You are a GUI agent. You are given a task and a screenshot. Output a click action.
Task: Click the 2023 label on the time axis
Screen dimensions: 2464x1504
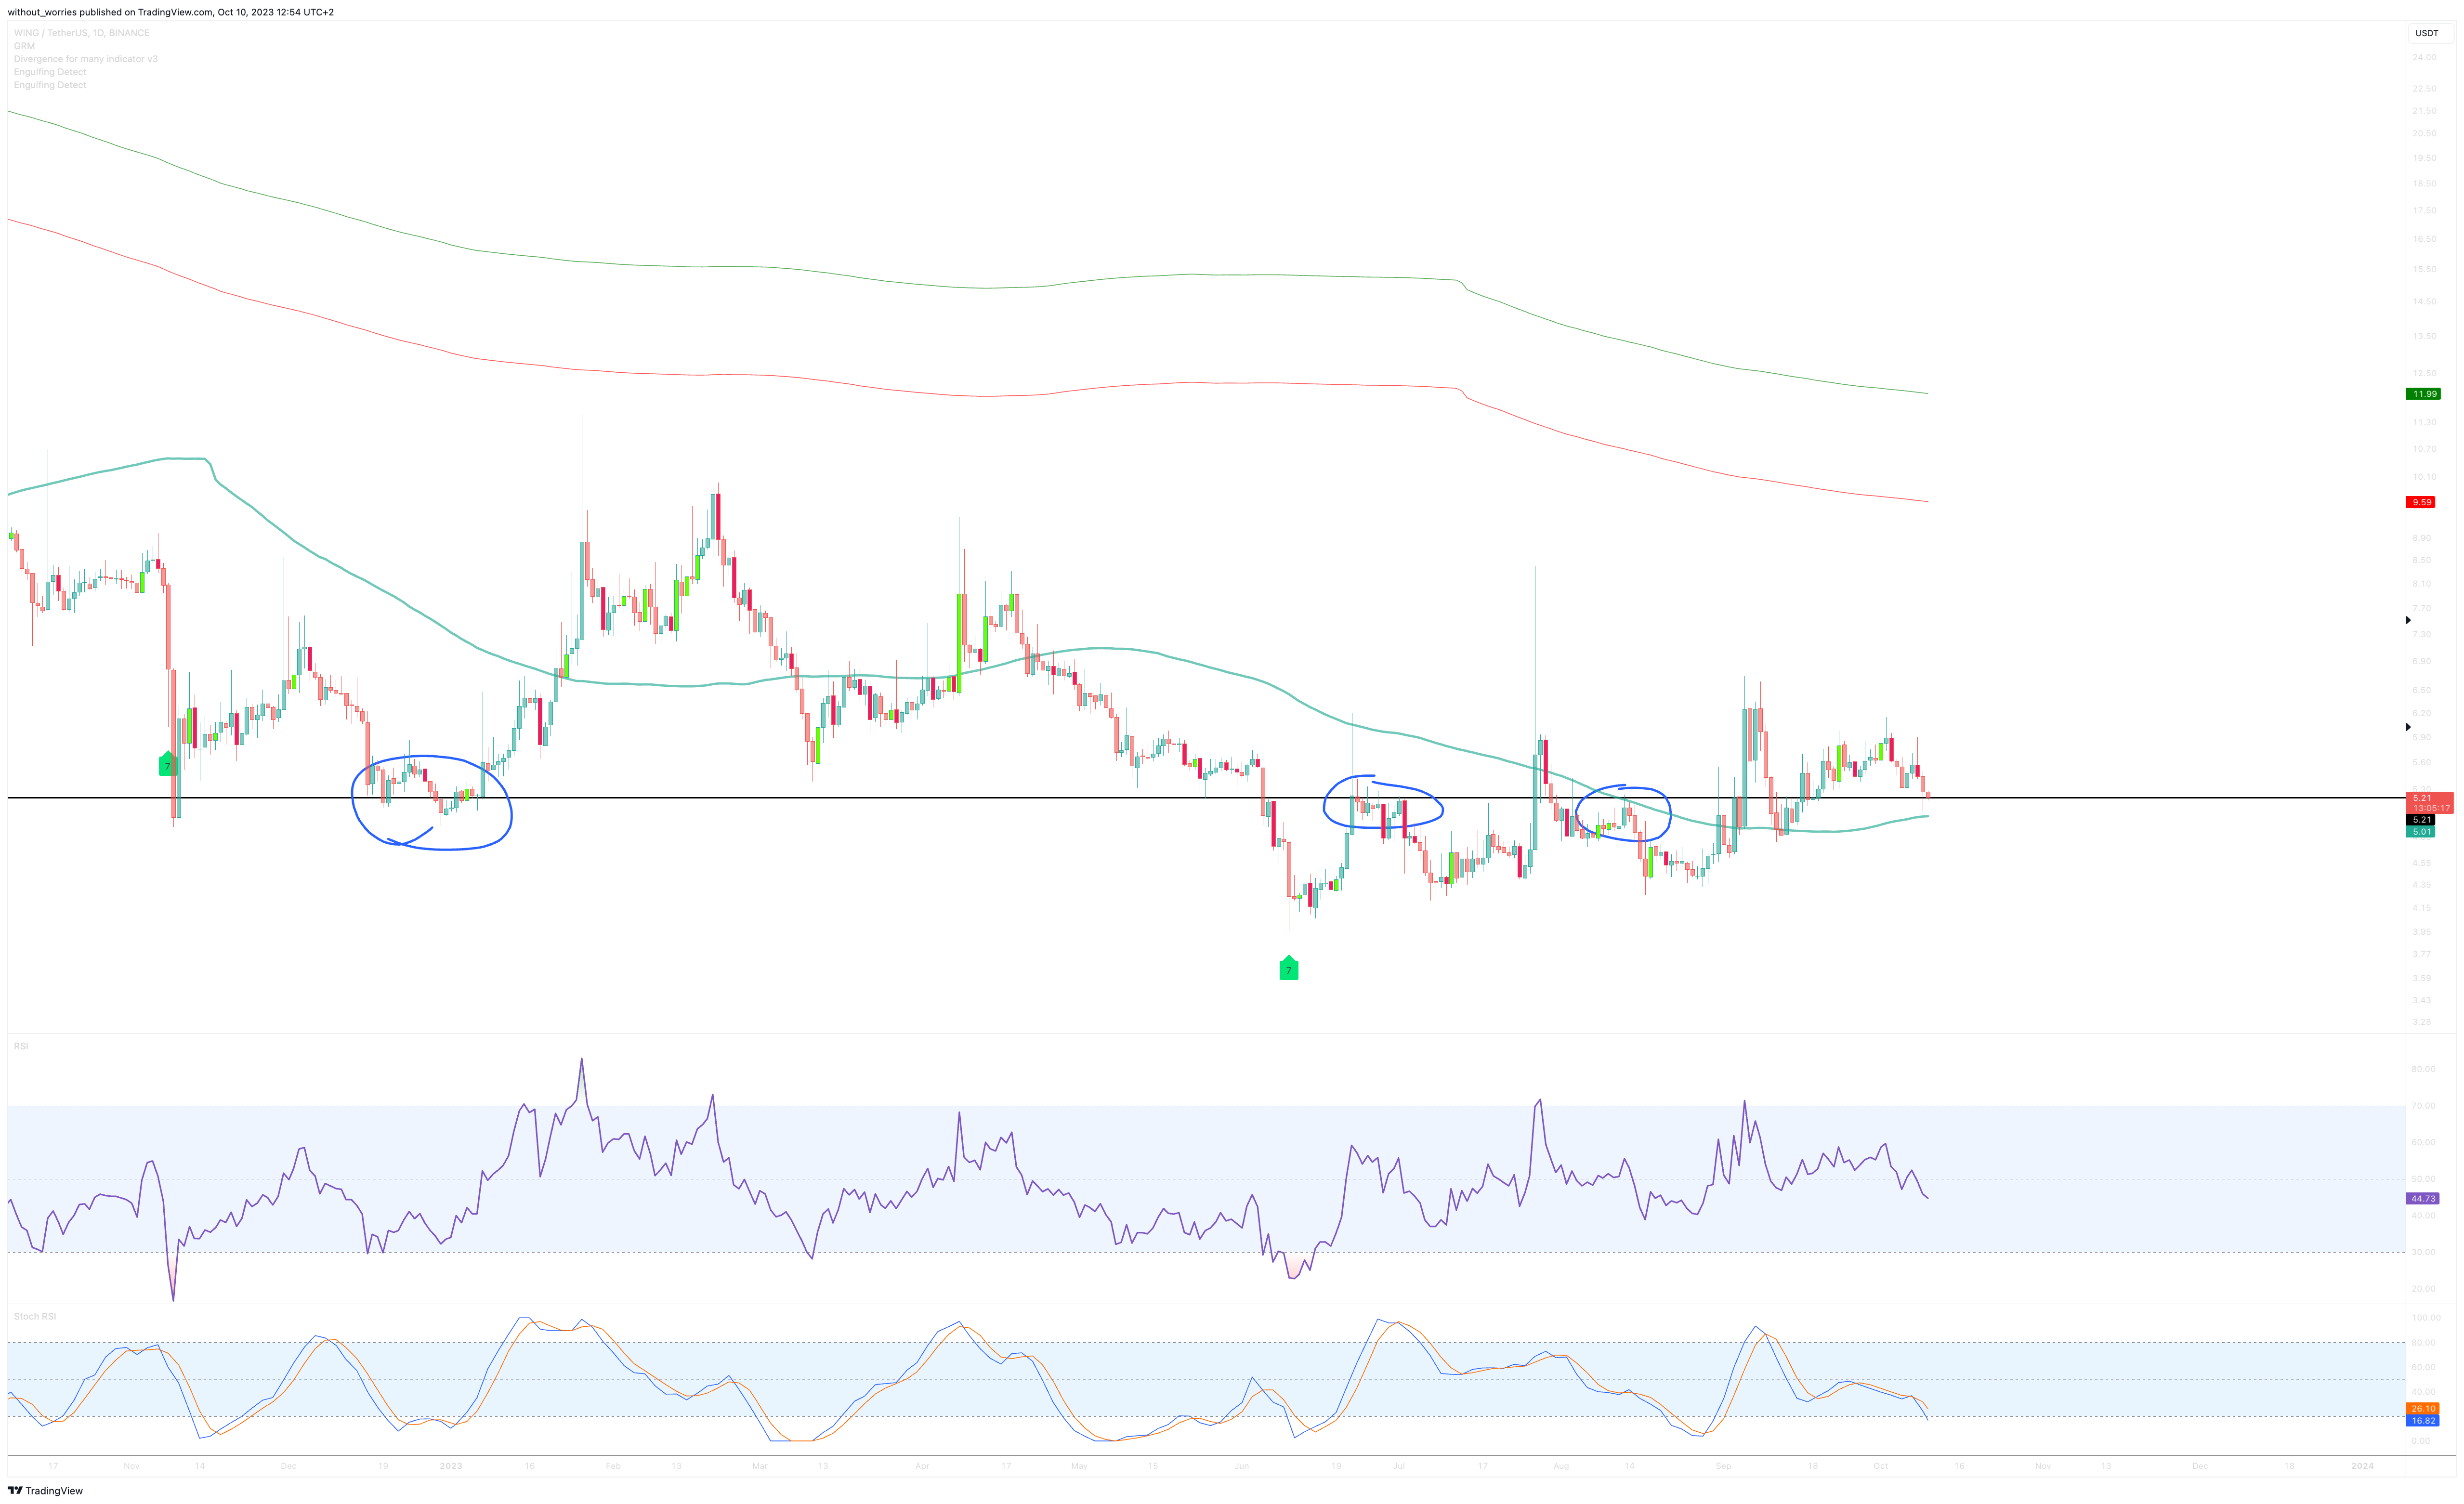coord(451,1466)
